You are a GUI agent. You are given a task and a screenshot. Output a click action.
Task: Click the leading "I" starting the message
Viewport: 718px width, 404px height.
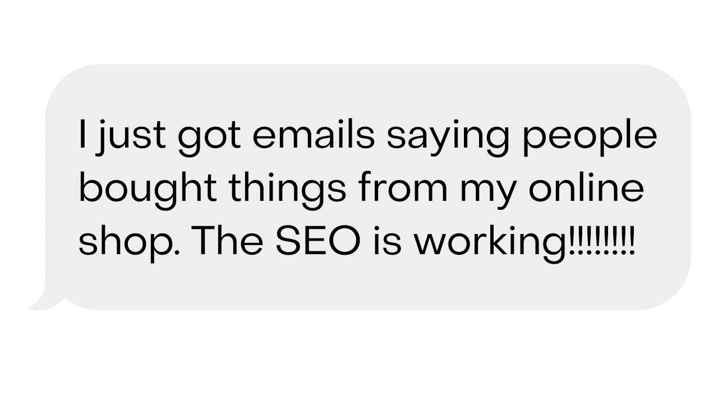83,136
